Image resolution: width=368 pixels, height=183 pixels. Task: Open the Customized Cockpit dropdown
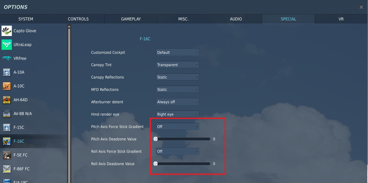click(x=177, y=52)
